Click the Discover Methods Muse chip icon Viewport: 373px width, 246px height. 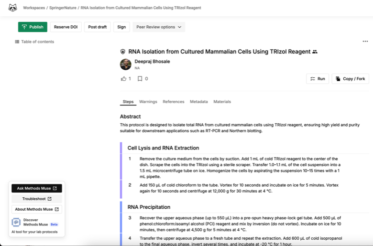(16, 222)
